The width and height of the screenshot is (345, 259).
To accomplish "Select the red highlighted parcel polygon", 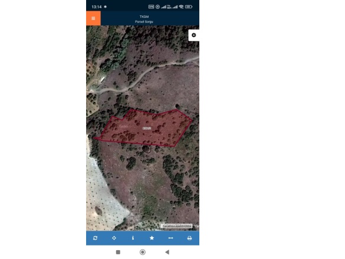I will click(x=143, y=128).
